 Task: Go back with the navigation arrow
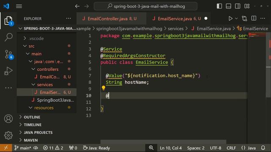(x=77, y=6)
